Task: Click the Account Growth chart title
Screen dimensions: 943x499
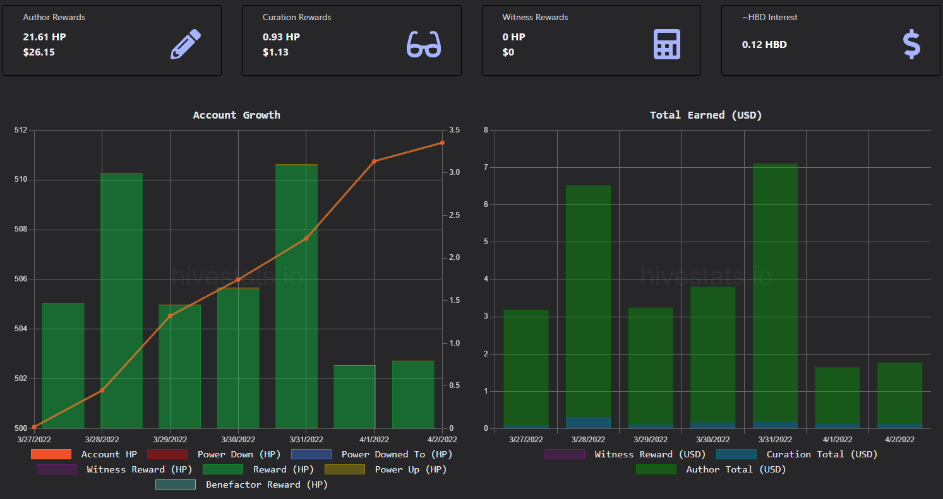Action: click(x=237, y=115)
